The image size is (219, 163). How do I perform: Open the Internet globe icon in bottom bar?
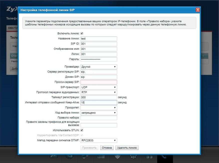tap(69, 157)
